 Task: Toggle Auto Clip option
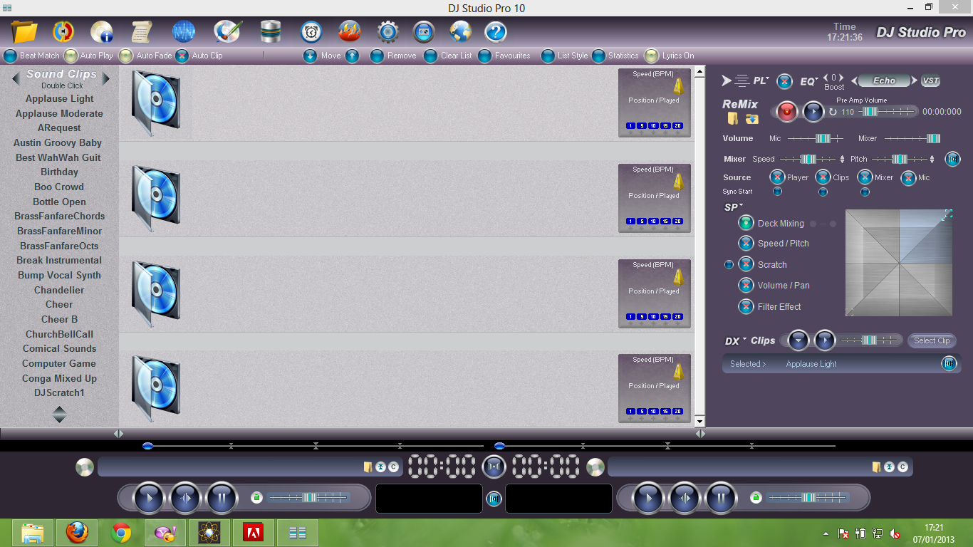click(x=182, y=56)
